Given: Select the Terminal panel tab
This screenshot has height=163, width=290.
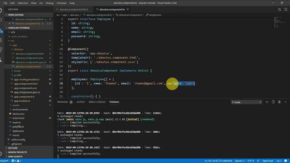Looking at the screenshot, I should (114, 102).
